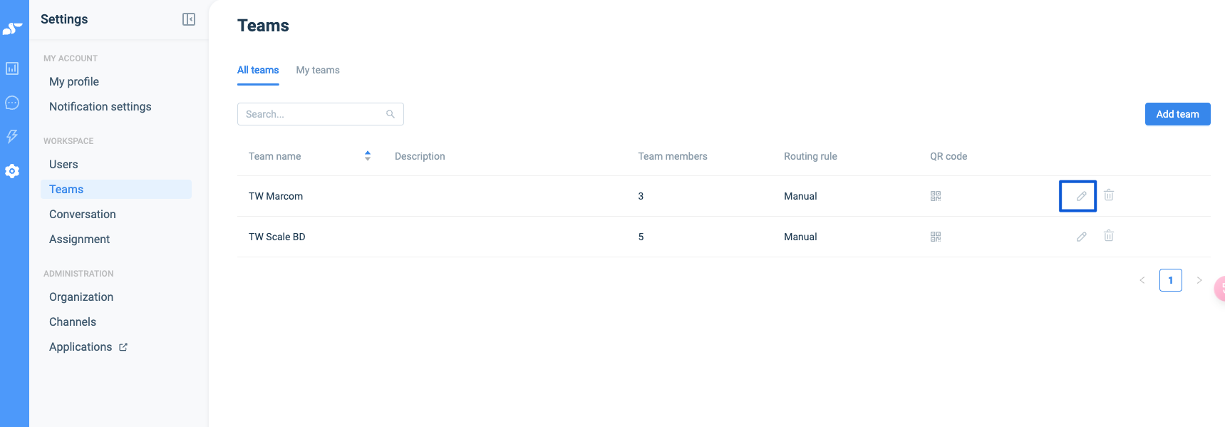The width and height of the screenshot is (1225, 427).
Task: Click the team search field
Action: coord(314,114)
